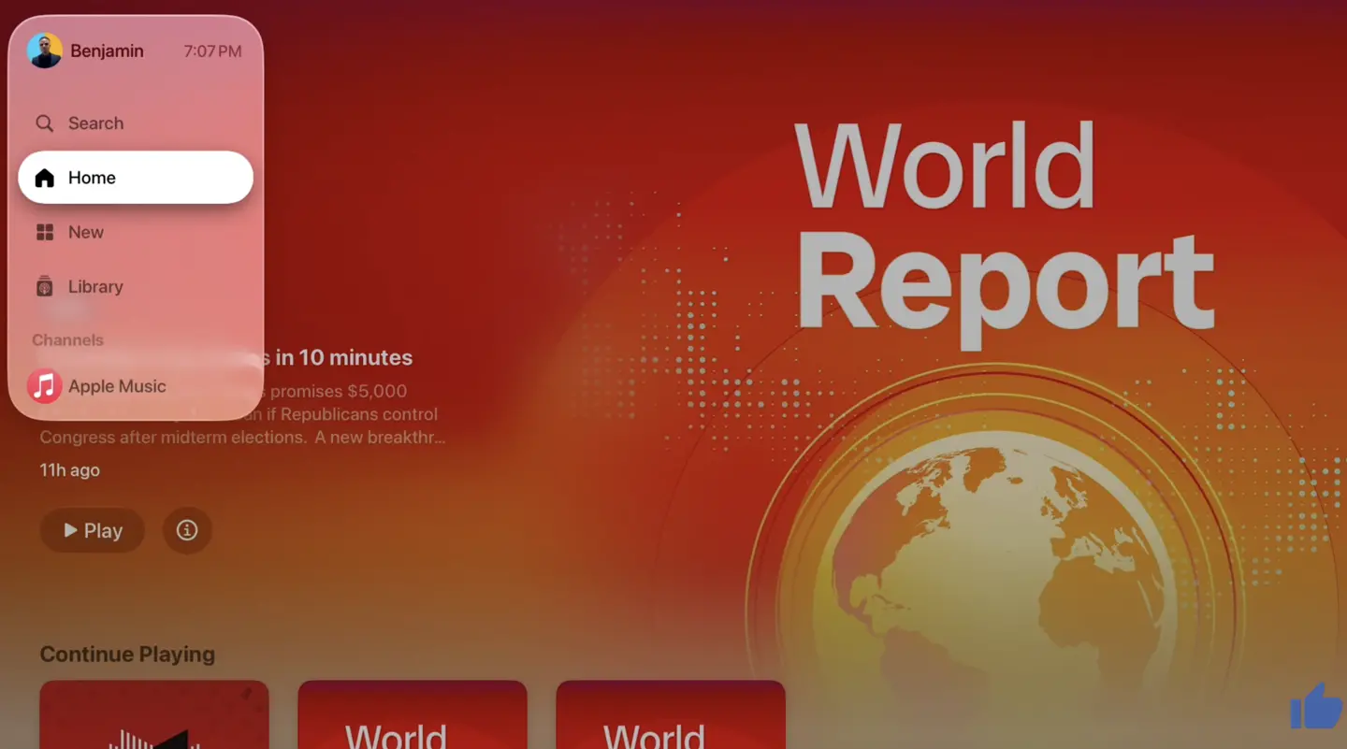Open the middle World podcast thumbnail
The height and width of the screenshot is (749, 1347).
point(413,714)
